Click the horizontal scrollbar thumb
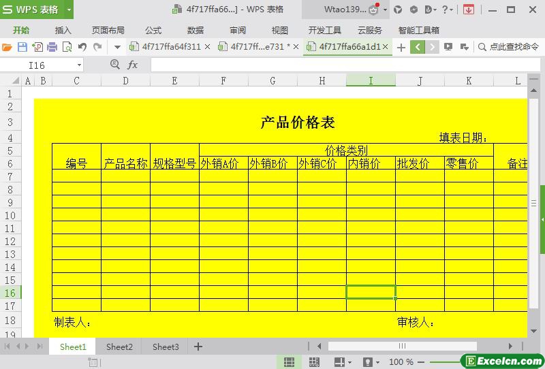 [402, 346]
